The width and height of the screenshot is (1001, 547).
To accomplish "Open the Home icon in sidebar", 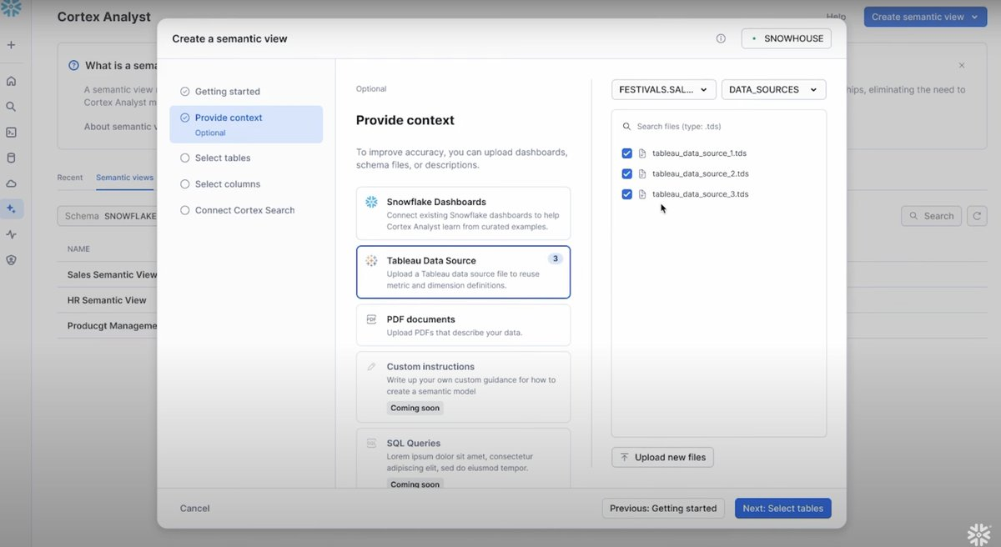I will (11, 81).
